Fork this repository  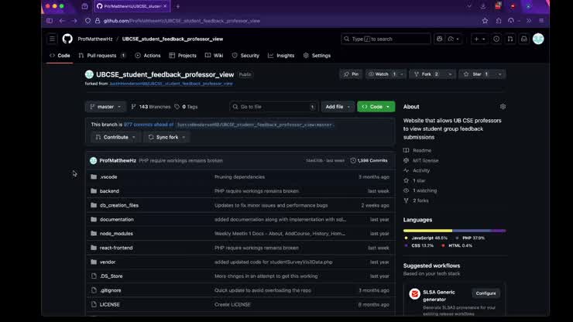427,74
